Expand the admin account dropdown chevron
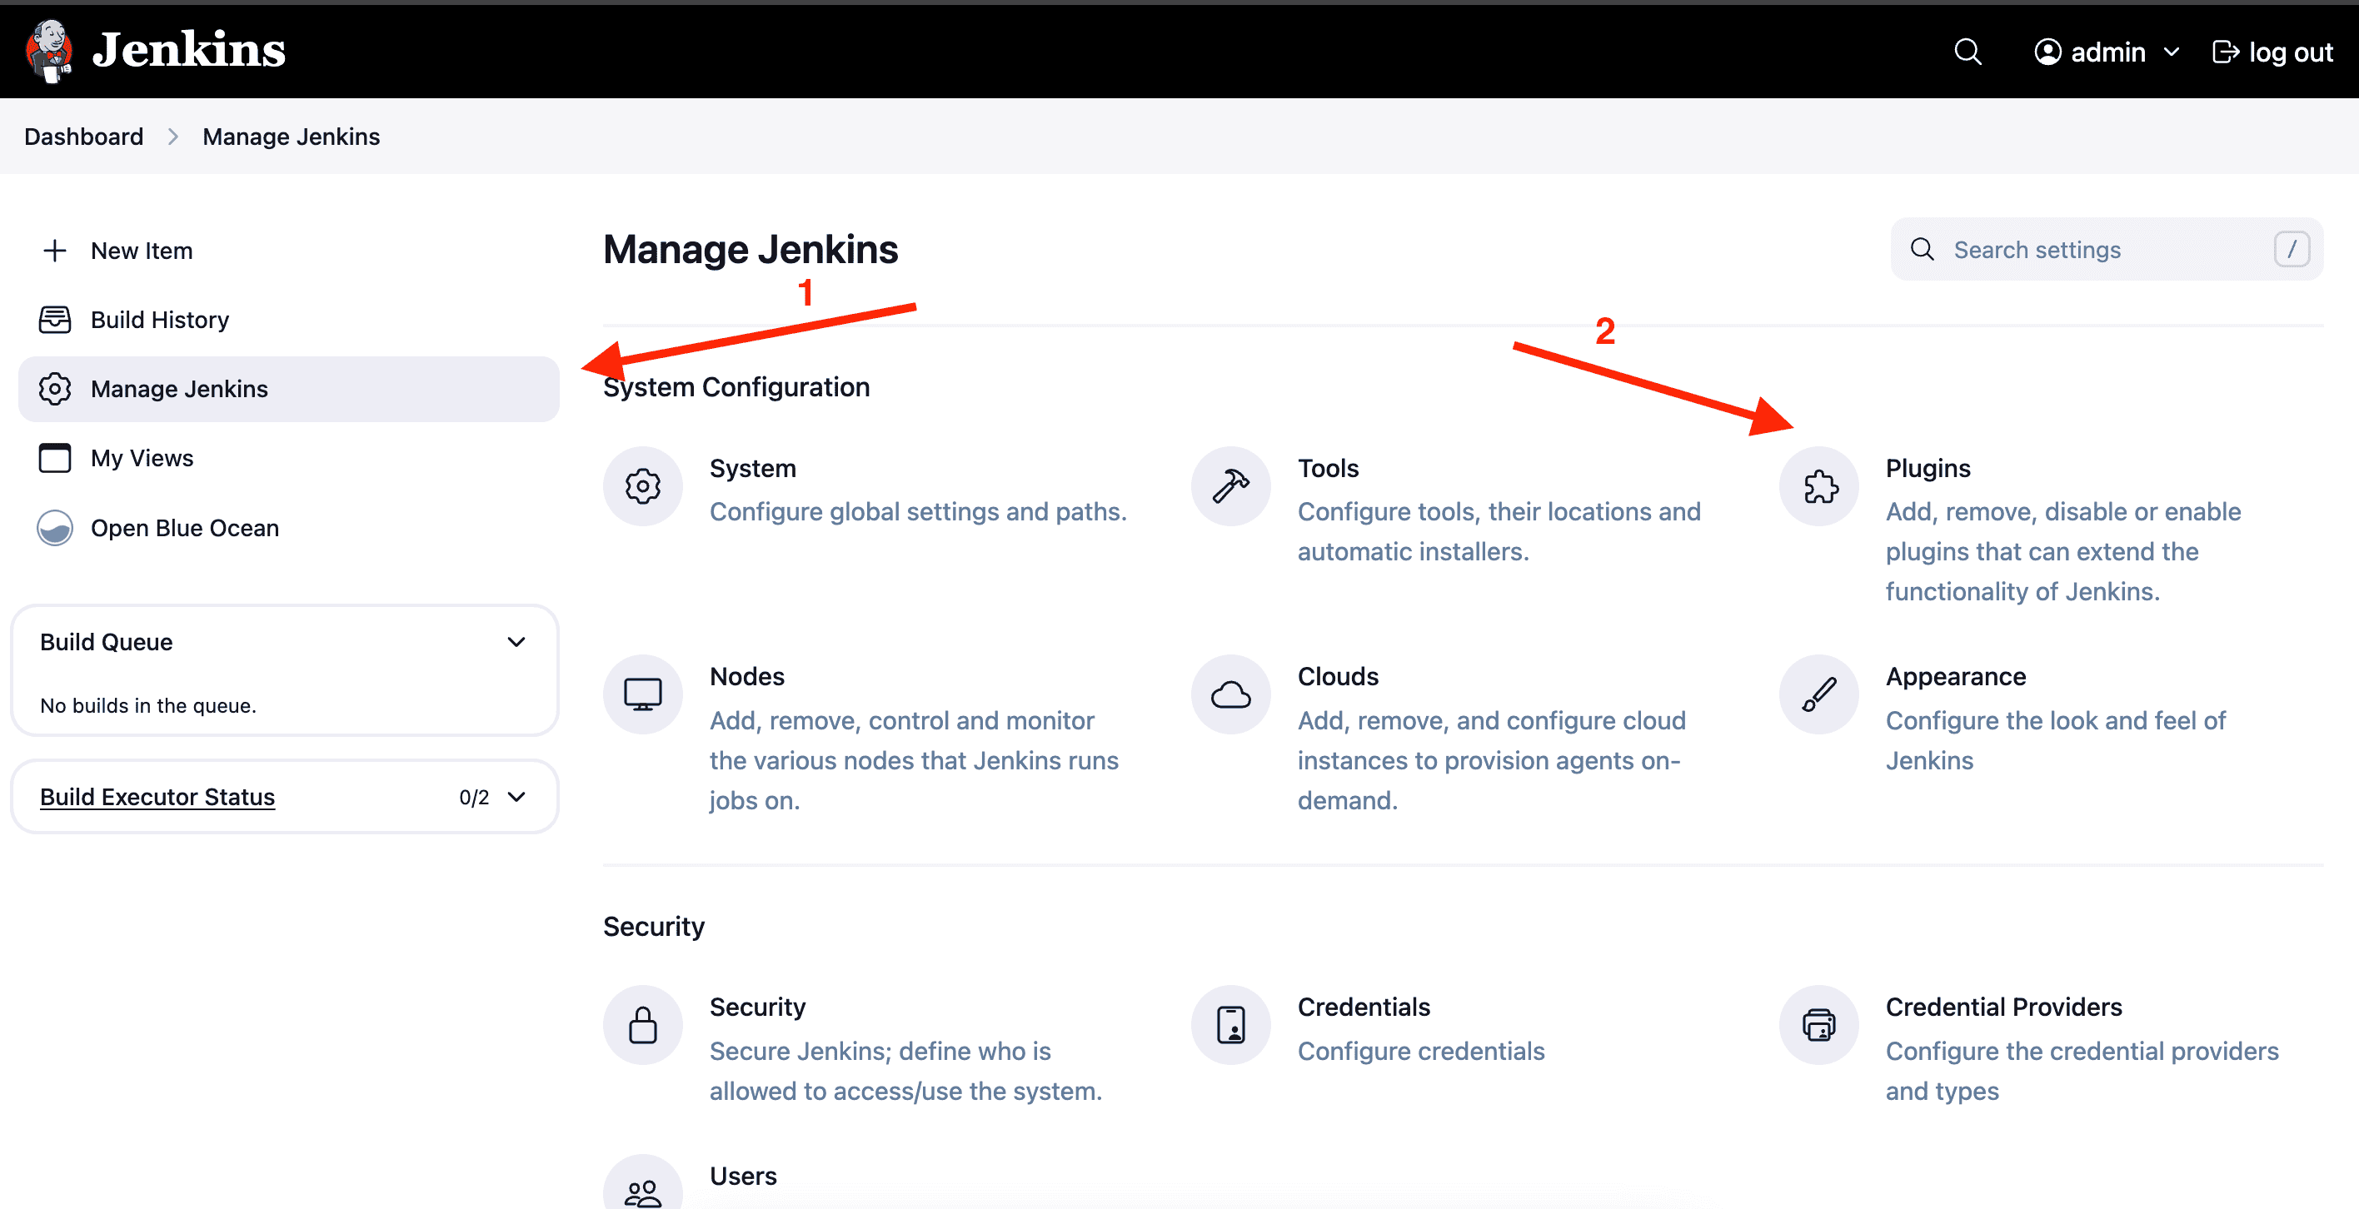The image size is (2359, 1209). [x=2172, y=52]
